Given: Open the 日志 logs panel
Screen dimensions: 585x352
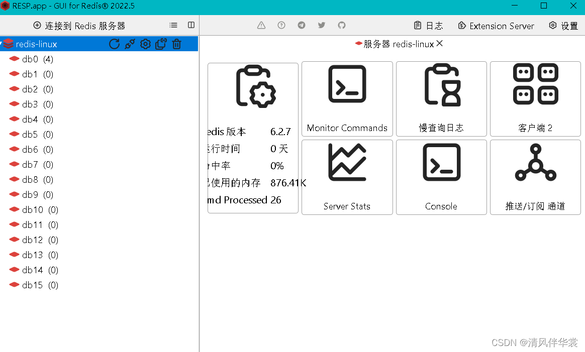Looking at the screenshot, I should [427, 26].
